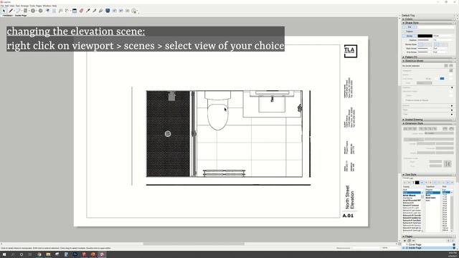Viewport: 459px width, 258px height.
Task: Toggle the blue Ortho button in SketchUp Model
Action: pos(442,78)
